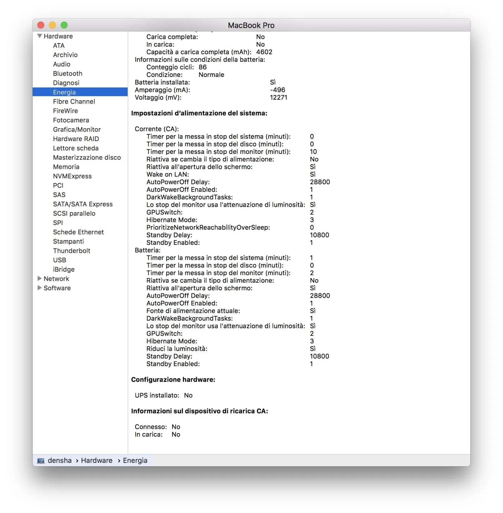Click the Configurazione hardware heading

point(173,380)
